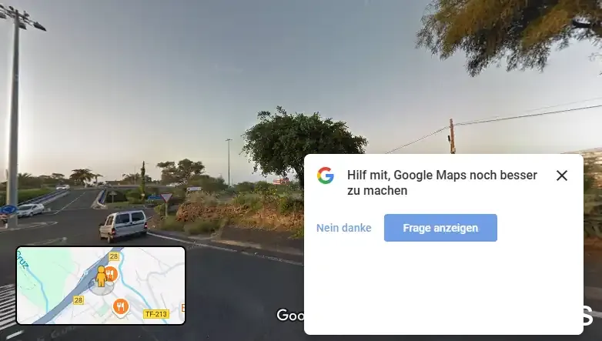The width and height of the screenshot is (602, 341).
Task: Select the TF-213 road label on the minimap
Action: (156, 314)
